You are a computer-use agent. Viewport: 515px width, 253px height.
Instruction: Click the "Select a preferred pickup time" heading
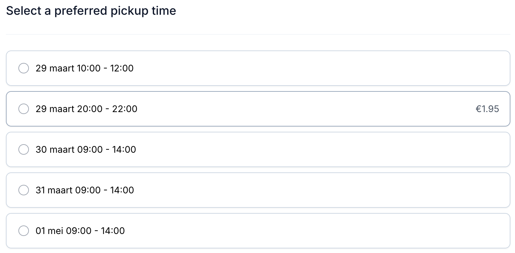click(91, 11)
